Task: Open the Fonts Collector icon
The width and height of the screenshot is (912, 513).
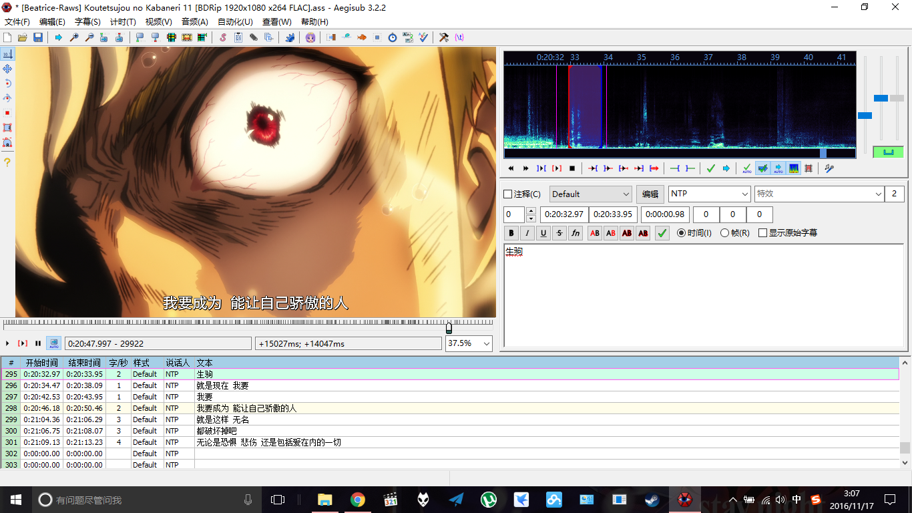Action: coord(268,37)
